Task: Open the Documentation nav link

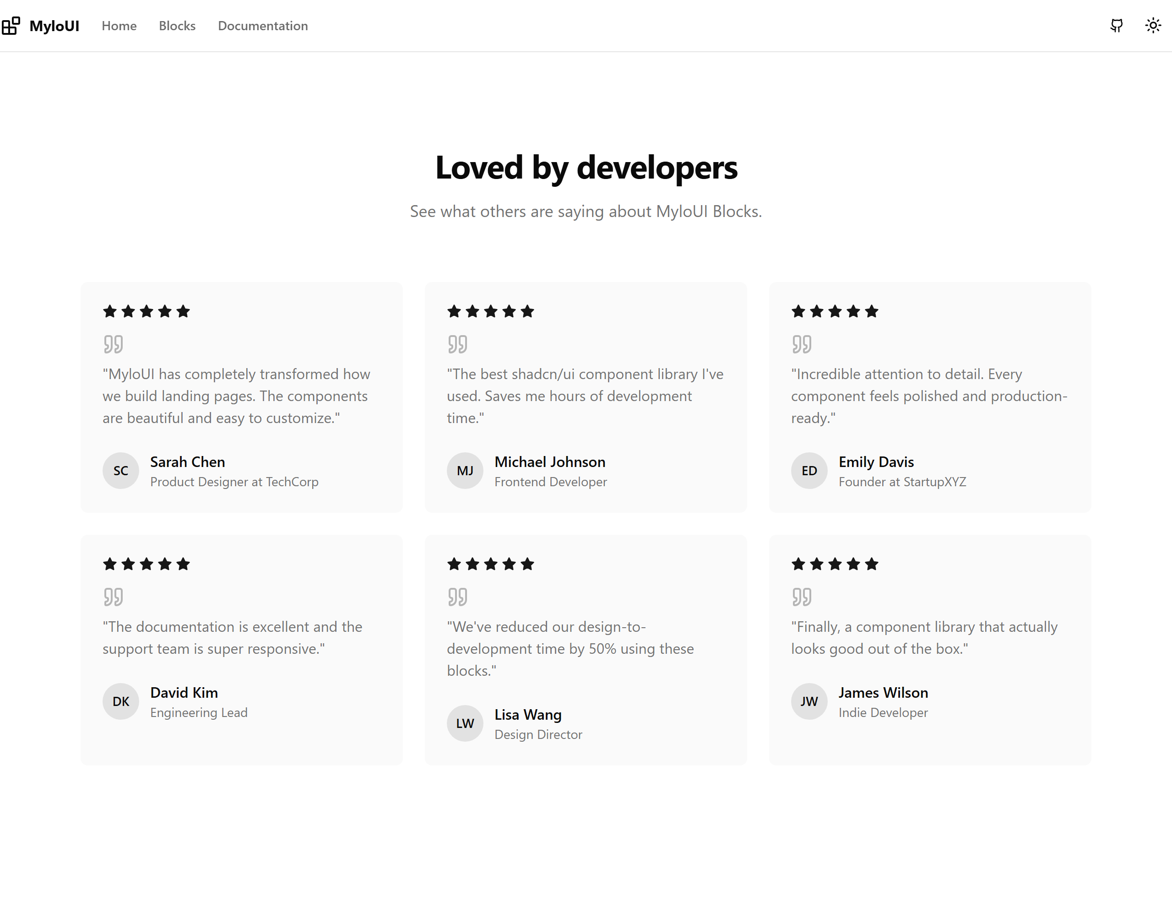Action: click(x=263, y=26)
